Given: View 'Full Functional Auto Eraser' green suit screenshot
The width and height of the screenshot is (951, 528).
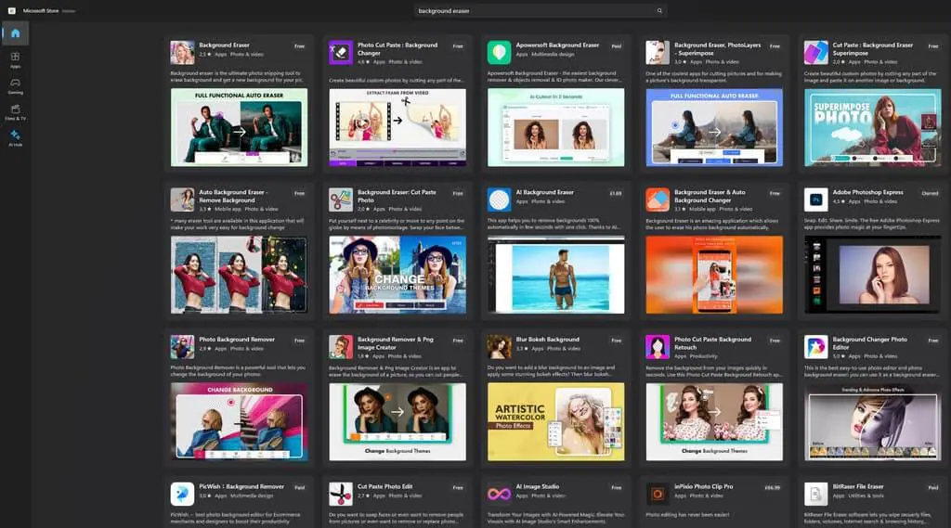Looking at the screenshot, I should [x=239, y=127].
